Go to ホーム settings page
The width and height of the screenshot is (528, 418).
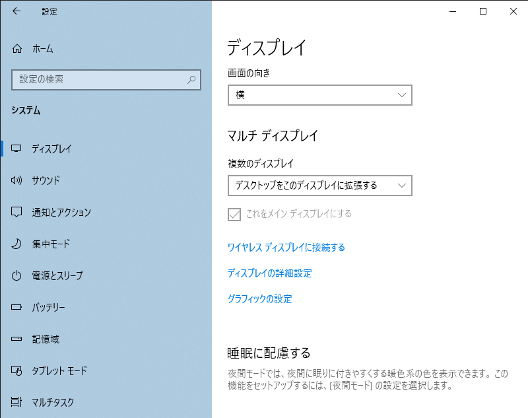coord(106,49)
